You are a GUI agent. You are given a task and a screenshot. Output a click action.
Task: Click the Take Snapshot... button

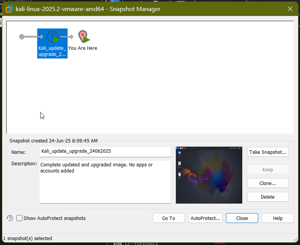pos(268,152)
